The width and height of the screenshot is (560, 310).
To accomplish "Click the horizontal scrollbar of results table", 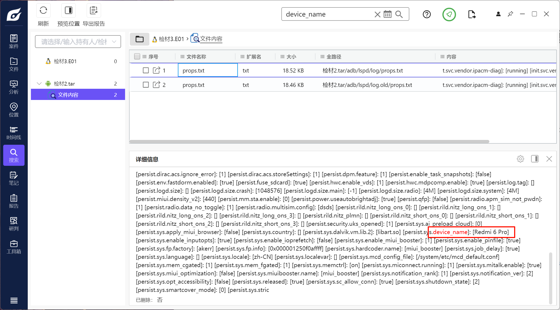I will [x=309, y=142].
